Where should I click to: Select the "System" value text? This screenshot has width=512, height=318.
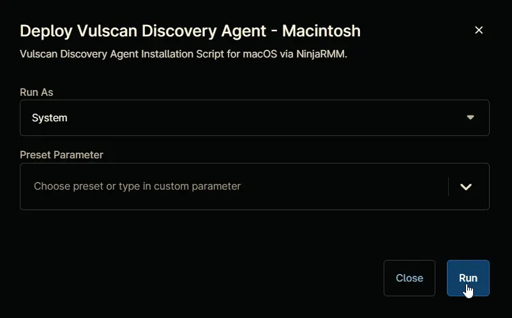point(50,118)
